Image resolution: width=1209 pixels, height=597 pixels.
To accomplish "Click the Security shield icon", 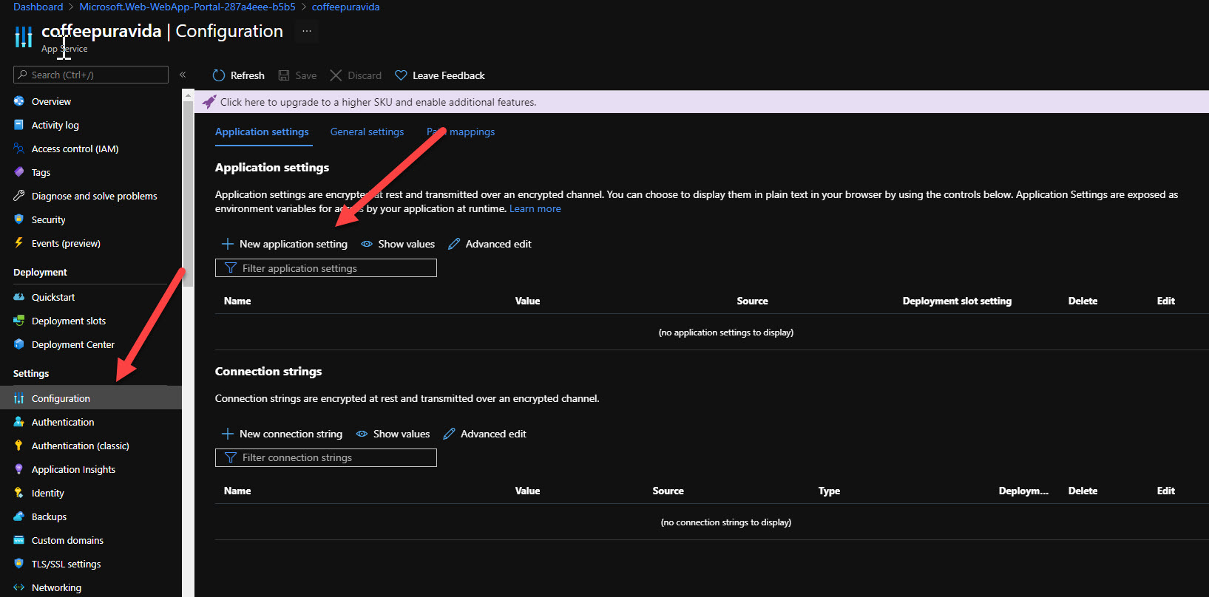I will tap(19, 219).
